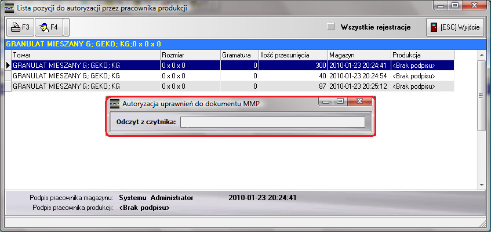This screenshot has height=232, width=491.
Task: Click the Rozmiar column header
Action: 190,55
